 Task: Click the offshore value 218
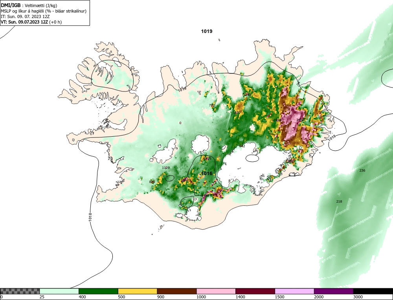[x=339, y=201]
